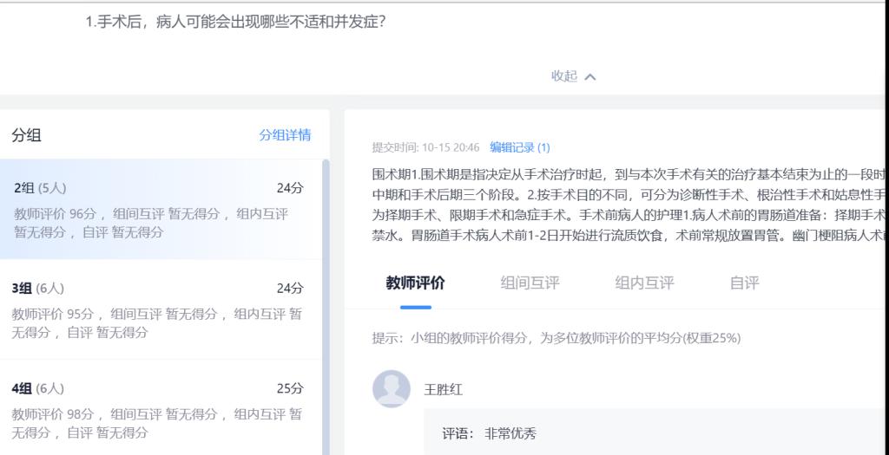
Task: Click the 提交时间 10-15 20:46 timestamp
Action: [425, 147]
